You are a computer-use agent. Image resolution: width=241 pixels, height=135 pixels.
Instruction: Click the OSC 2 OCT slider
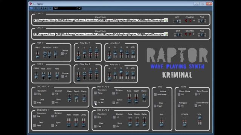tap(178, 35)
